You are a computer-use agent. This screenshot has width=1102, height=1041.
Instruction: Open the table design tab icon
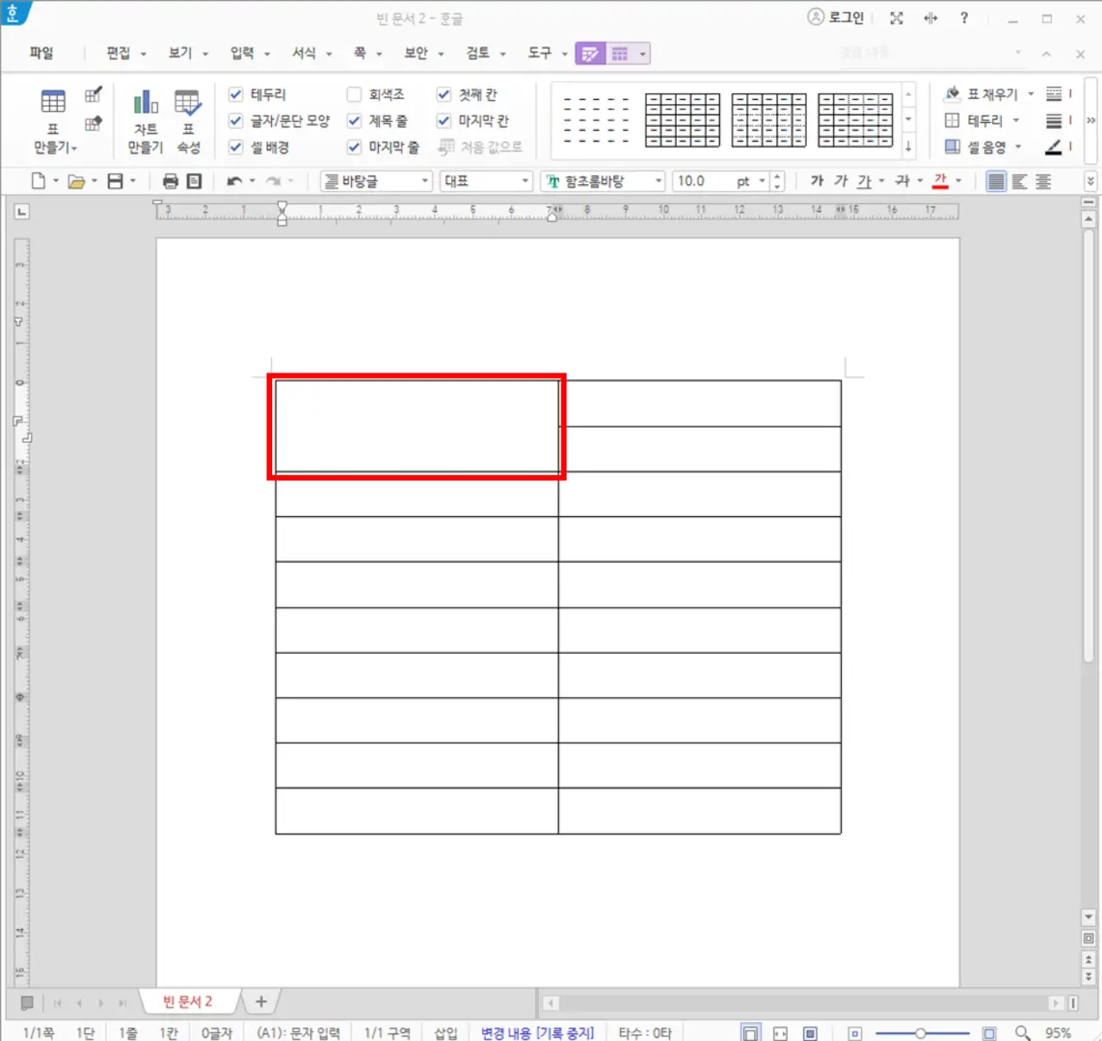(590, 54)
